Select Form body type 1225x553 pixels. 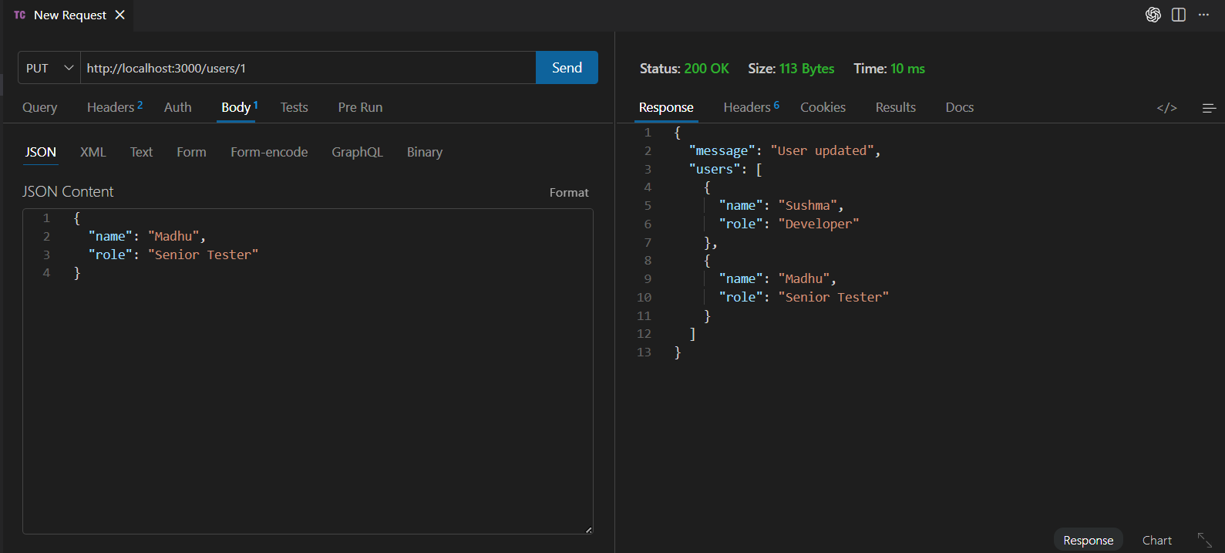191,152
